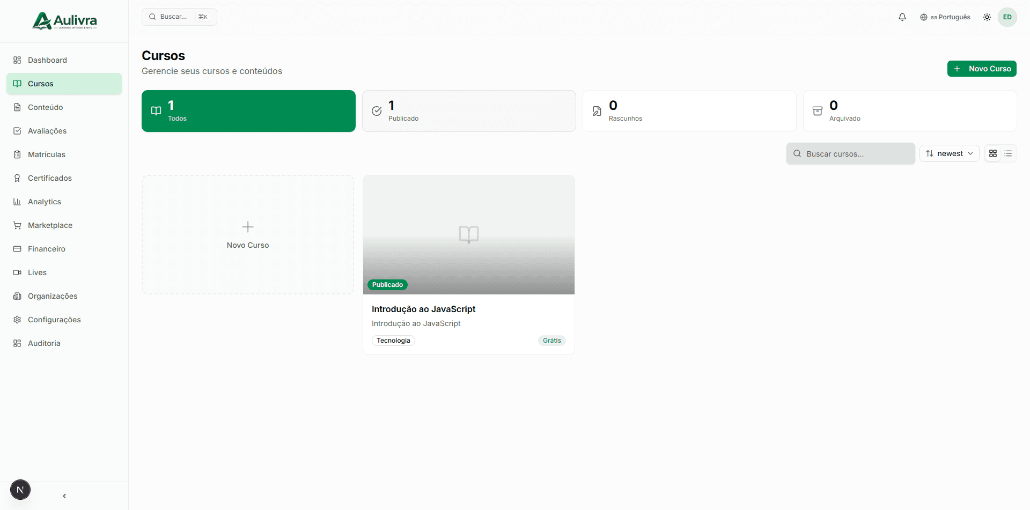Click magnifier icon in top search bar

[x=152, y=17]
